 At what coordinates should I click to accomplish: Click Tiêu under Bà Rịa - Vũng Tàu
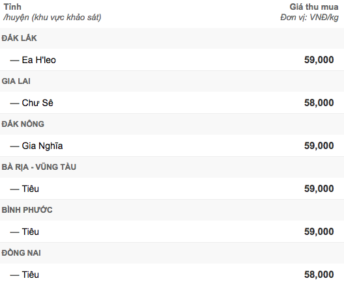pyautogui.click(x=30, y=189)
